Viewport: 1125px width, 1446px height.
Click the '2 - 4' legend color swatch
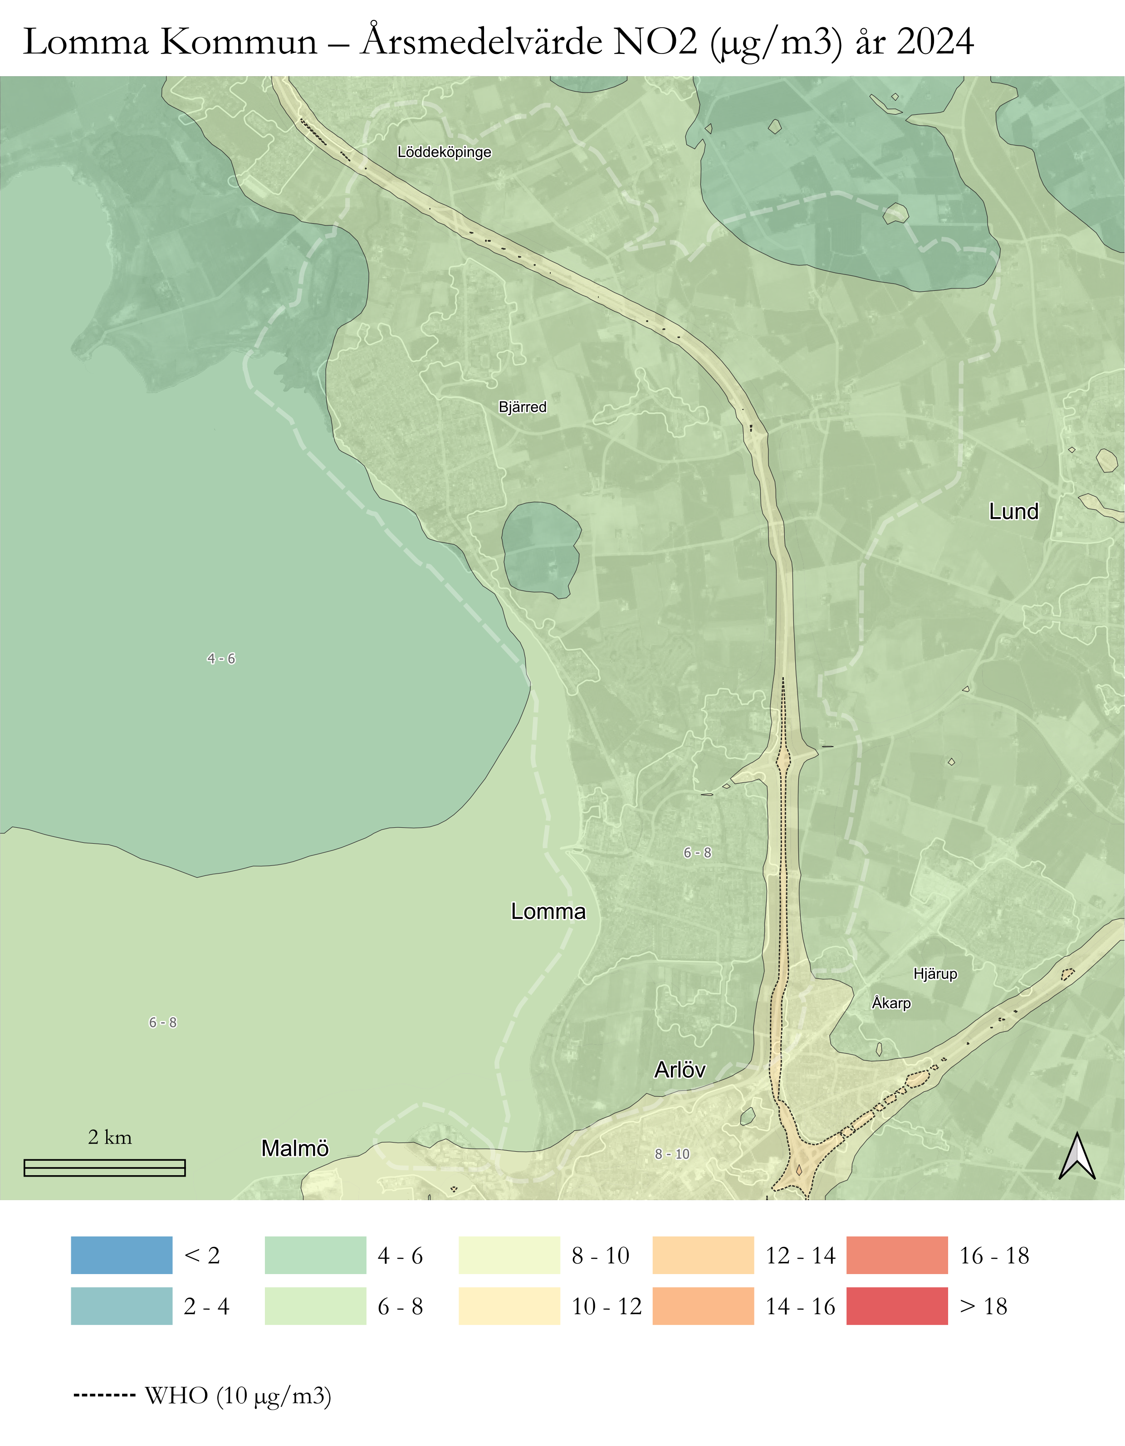pyautogui.click(x=121, y=1306)
